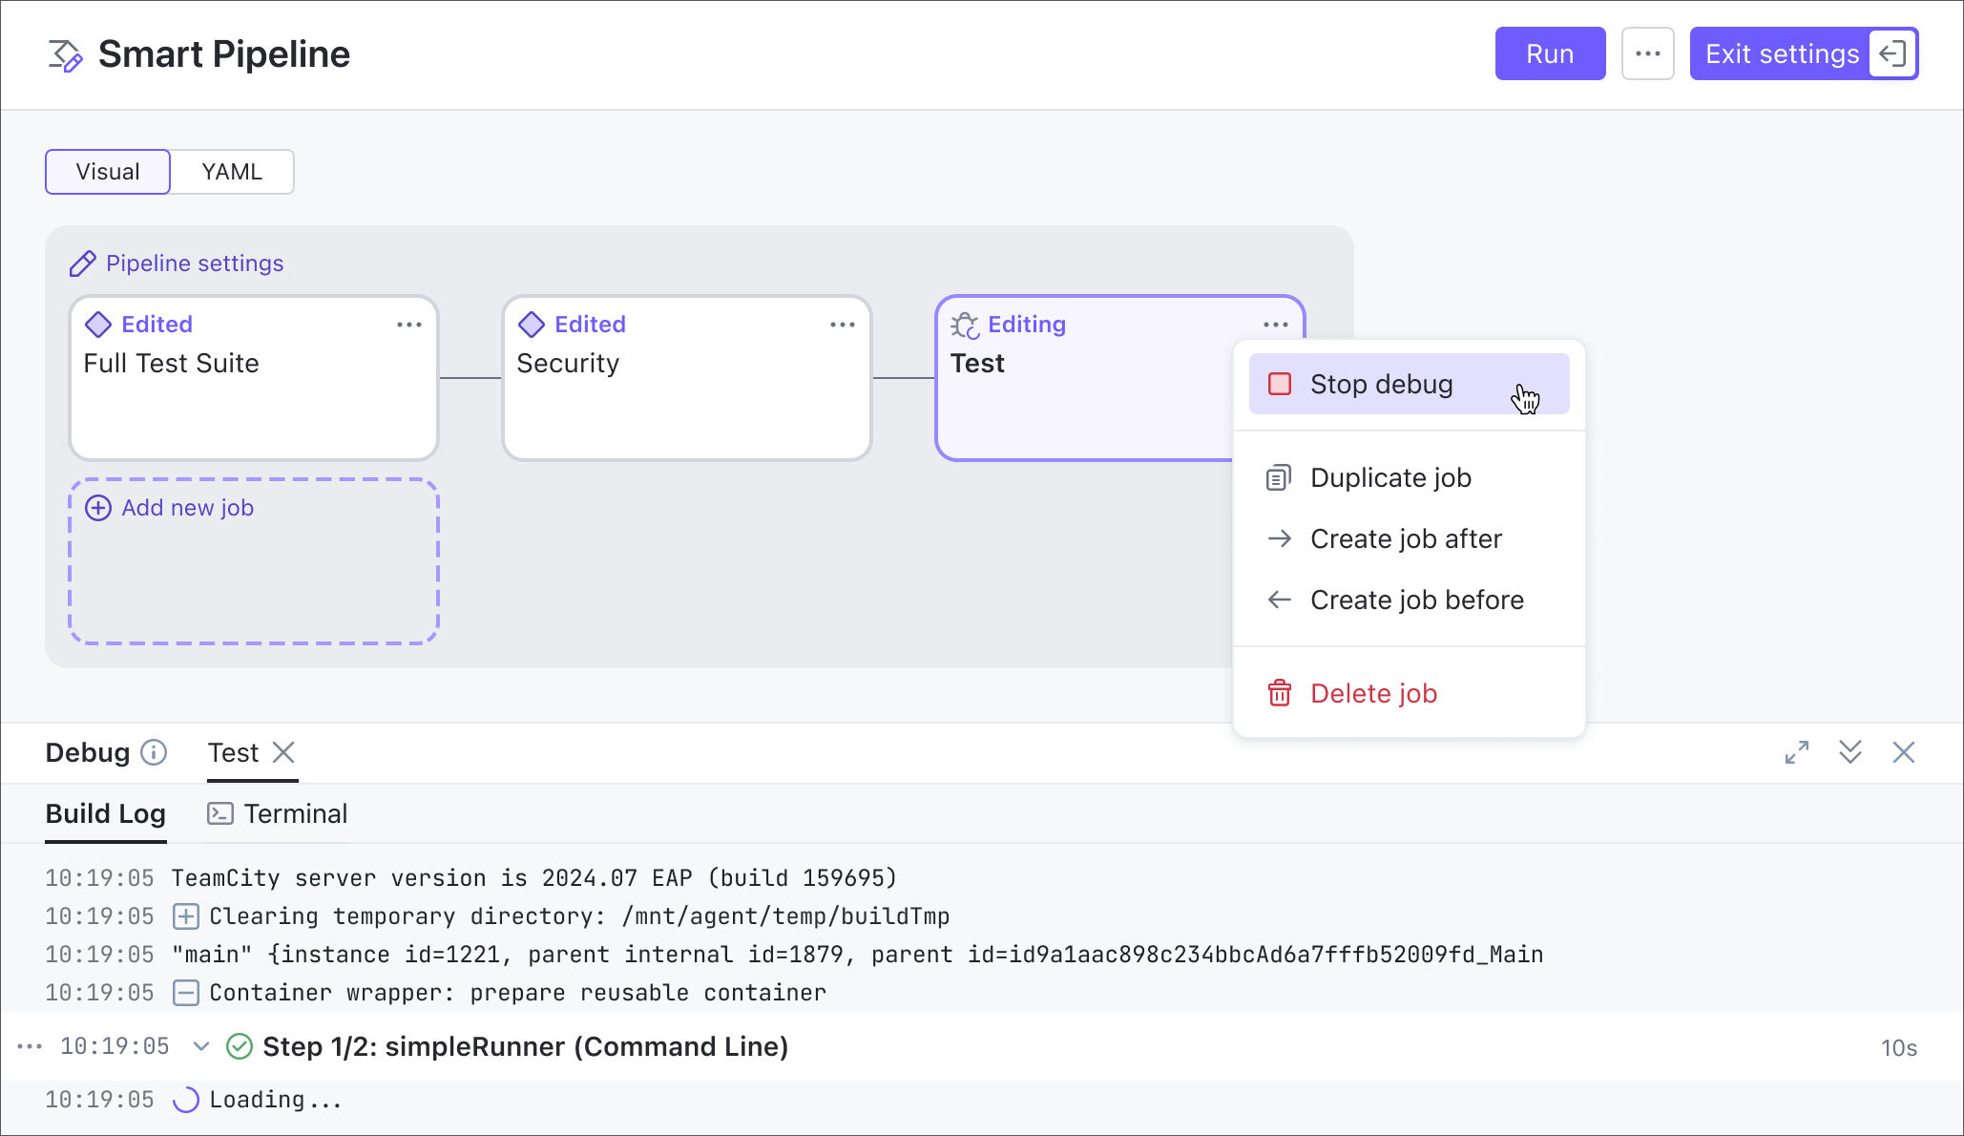Click the Edited diamond icon on Full Test Suite
This screenshot has width=1964, height=1136.
98,325
